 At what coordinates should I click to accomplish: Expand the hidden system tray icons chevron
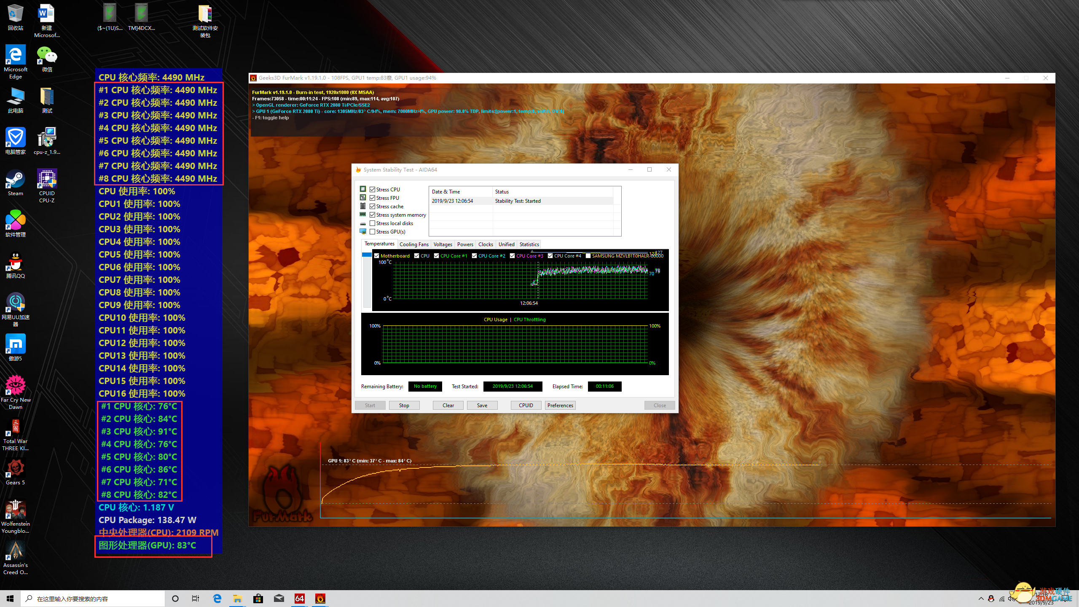(x=981, y=599)
